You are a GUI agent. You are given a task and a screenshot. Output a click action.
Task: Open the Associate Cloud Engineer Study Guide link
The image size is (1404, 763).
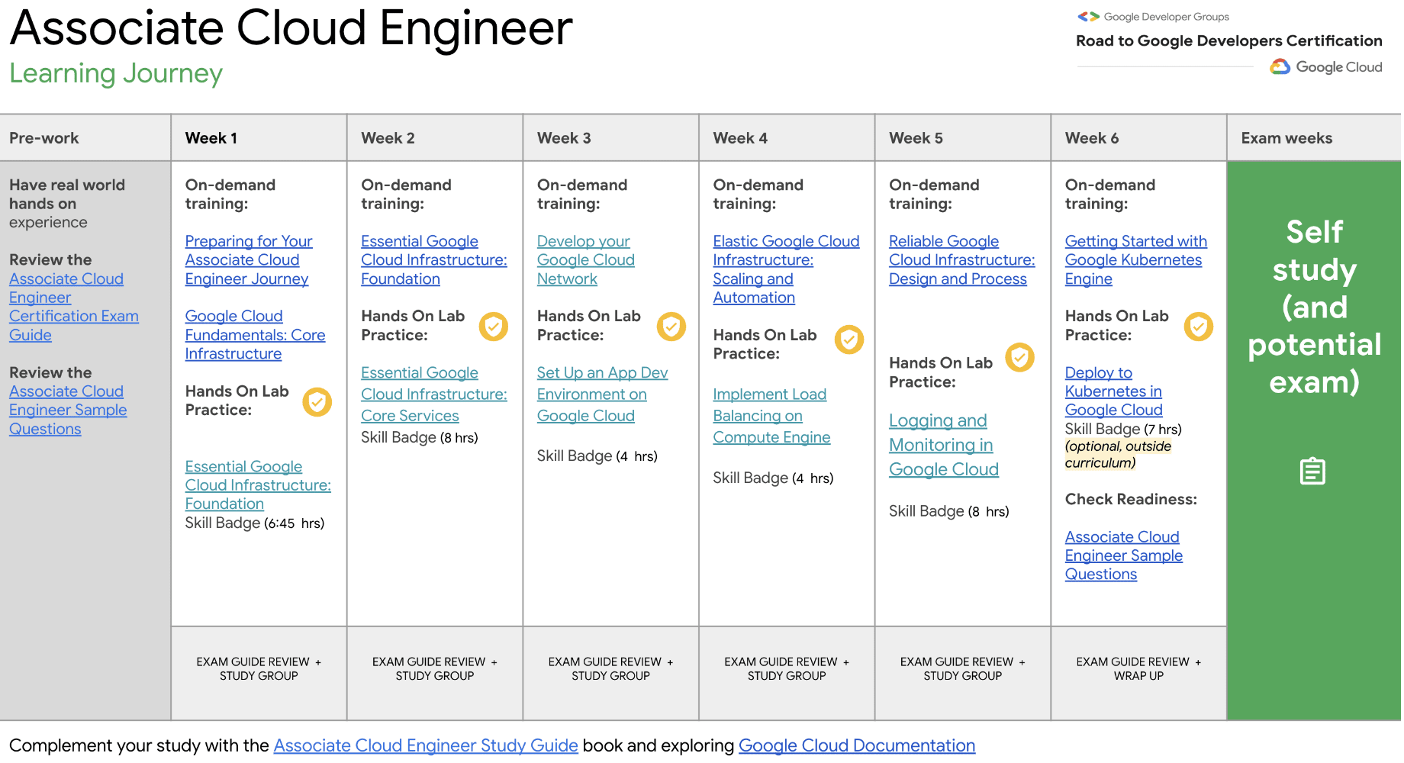425,745
